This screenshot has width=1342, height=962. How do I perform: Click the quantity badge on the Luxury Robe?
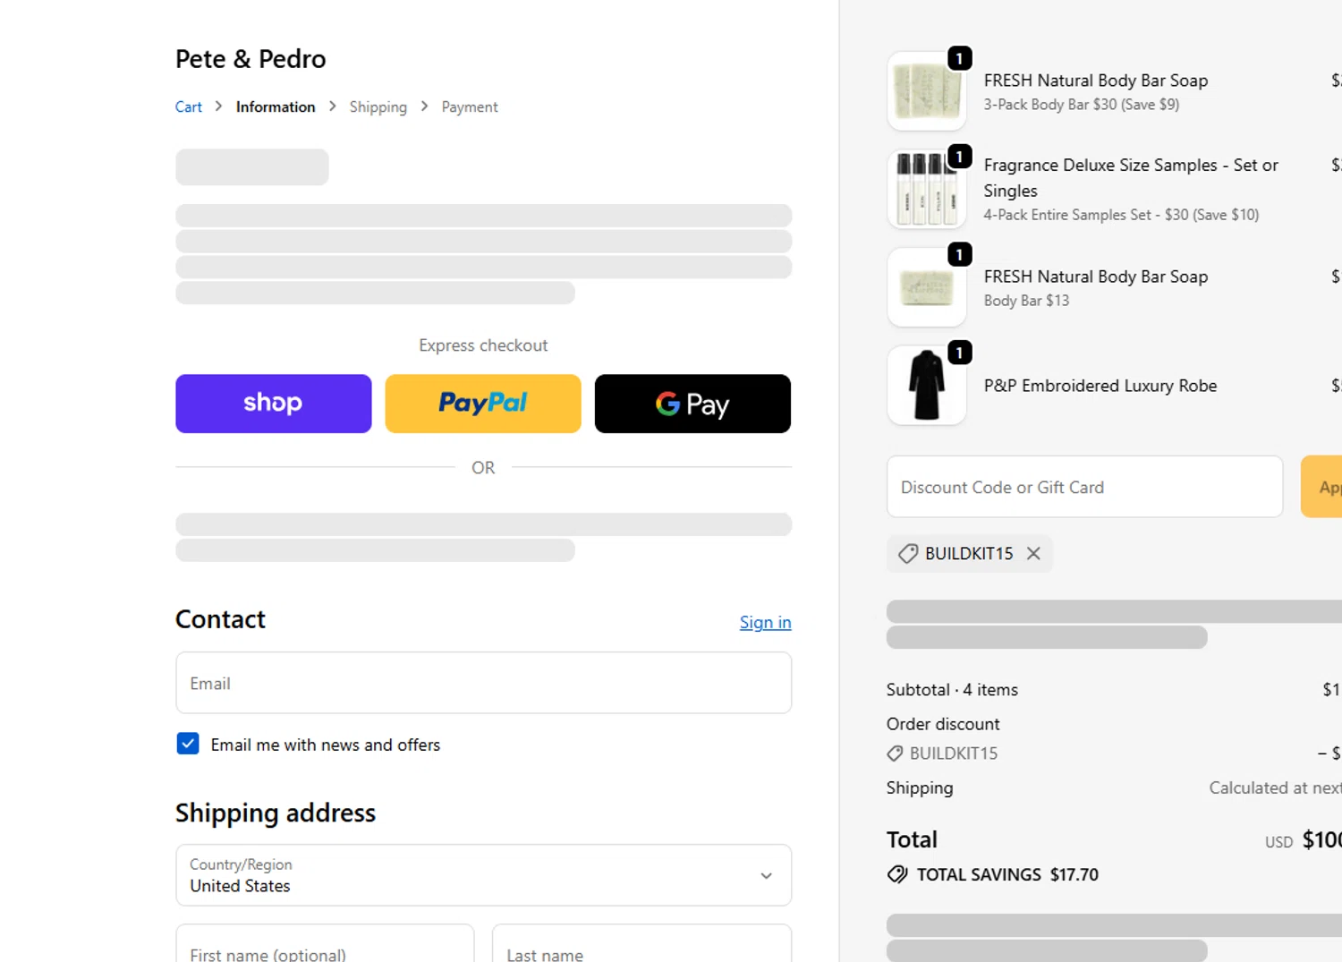959,353
